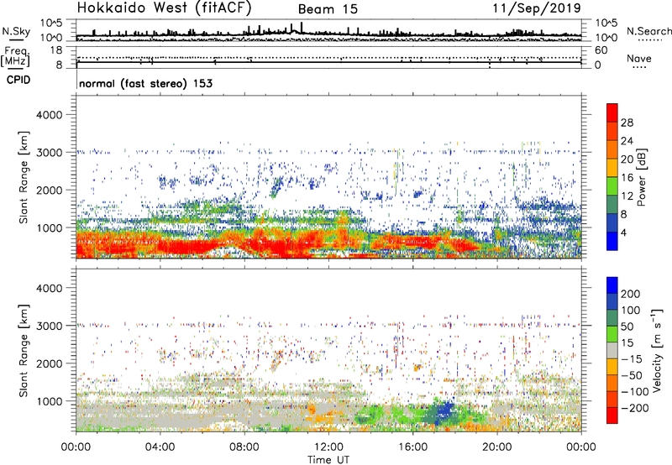This screenshot has height=465, width=672.
Task: Click the '200' tick on Velocity colorbar
Action: (x=631, y=294)
